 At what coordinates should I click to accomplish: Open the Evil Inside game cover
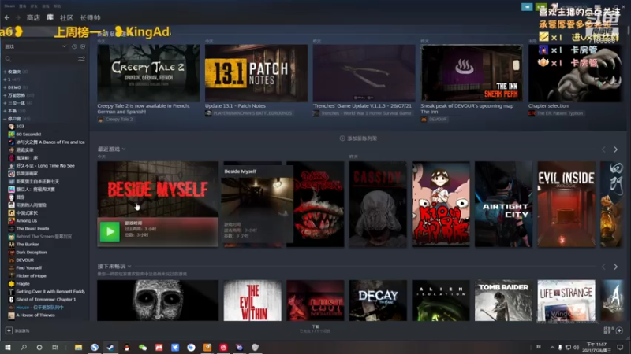(566, 204)
